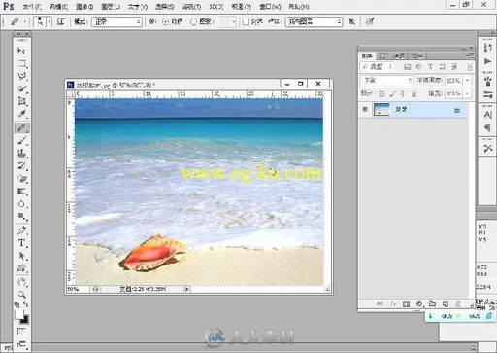Screen dimensions: 497x353
Task: Select the Zoom tool
Action: 21,295
